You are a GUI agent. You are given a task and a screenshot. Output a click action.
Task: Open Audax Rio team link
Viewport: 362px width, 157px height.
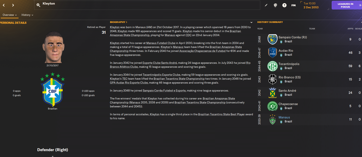click(286, 51)
